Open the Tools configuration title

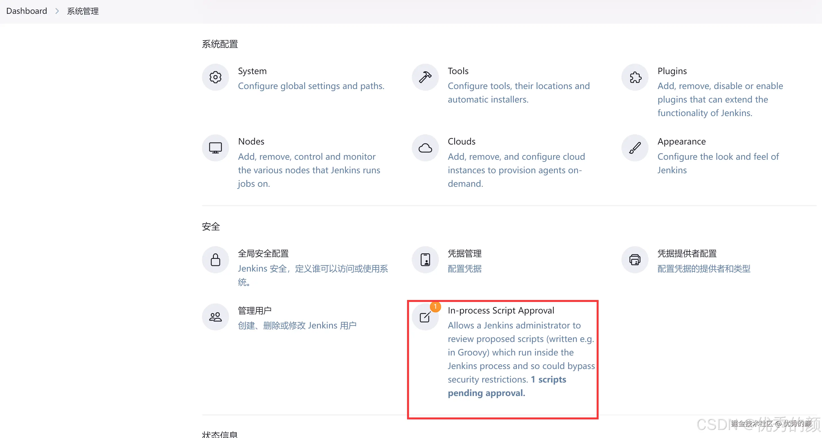tap(458, 71)
